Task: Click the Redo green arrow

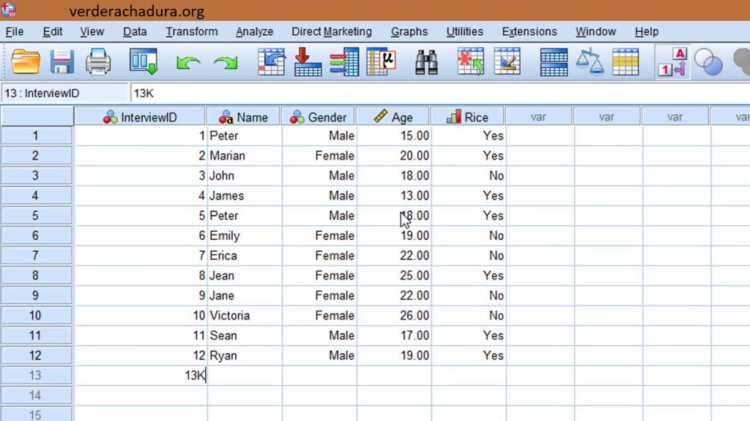Action: 226,63
